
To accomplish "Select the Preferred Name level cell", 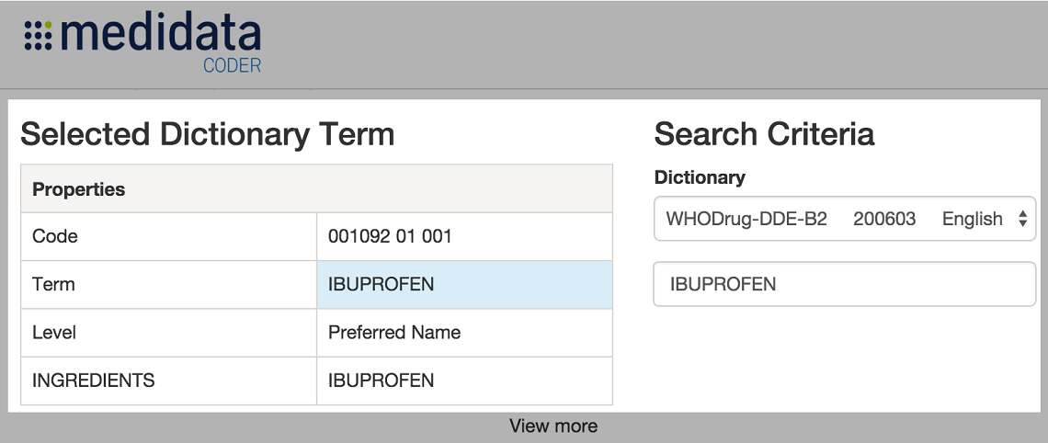I will (464, 333).
